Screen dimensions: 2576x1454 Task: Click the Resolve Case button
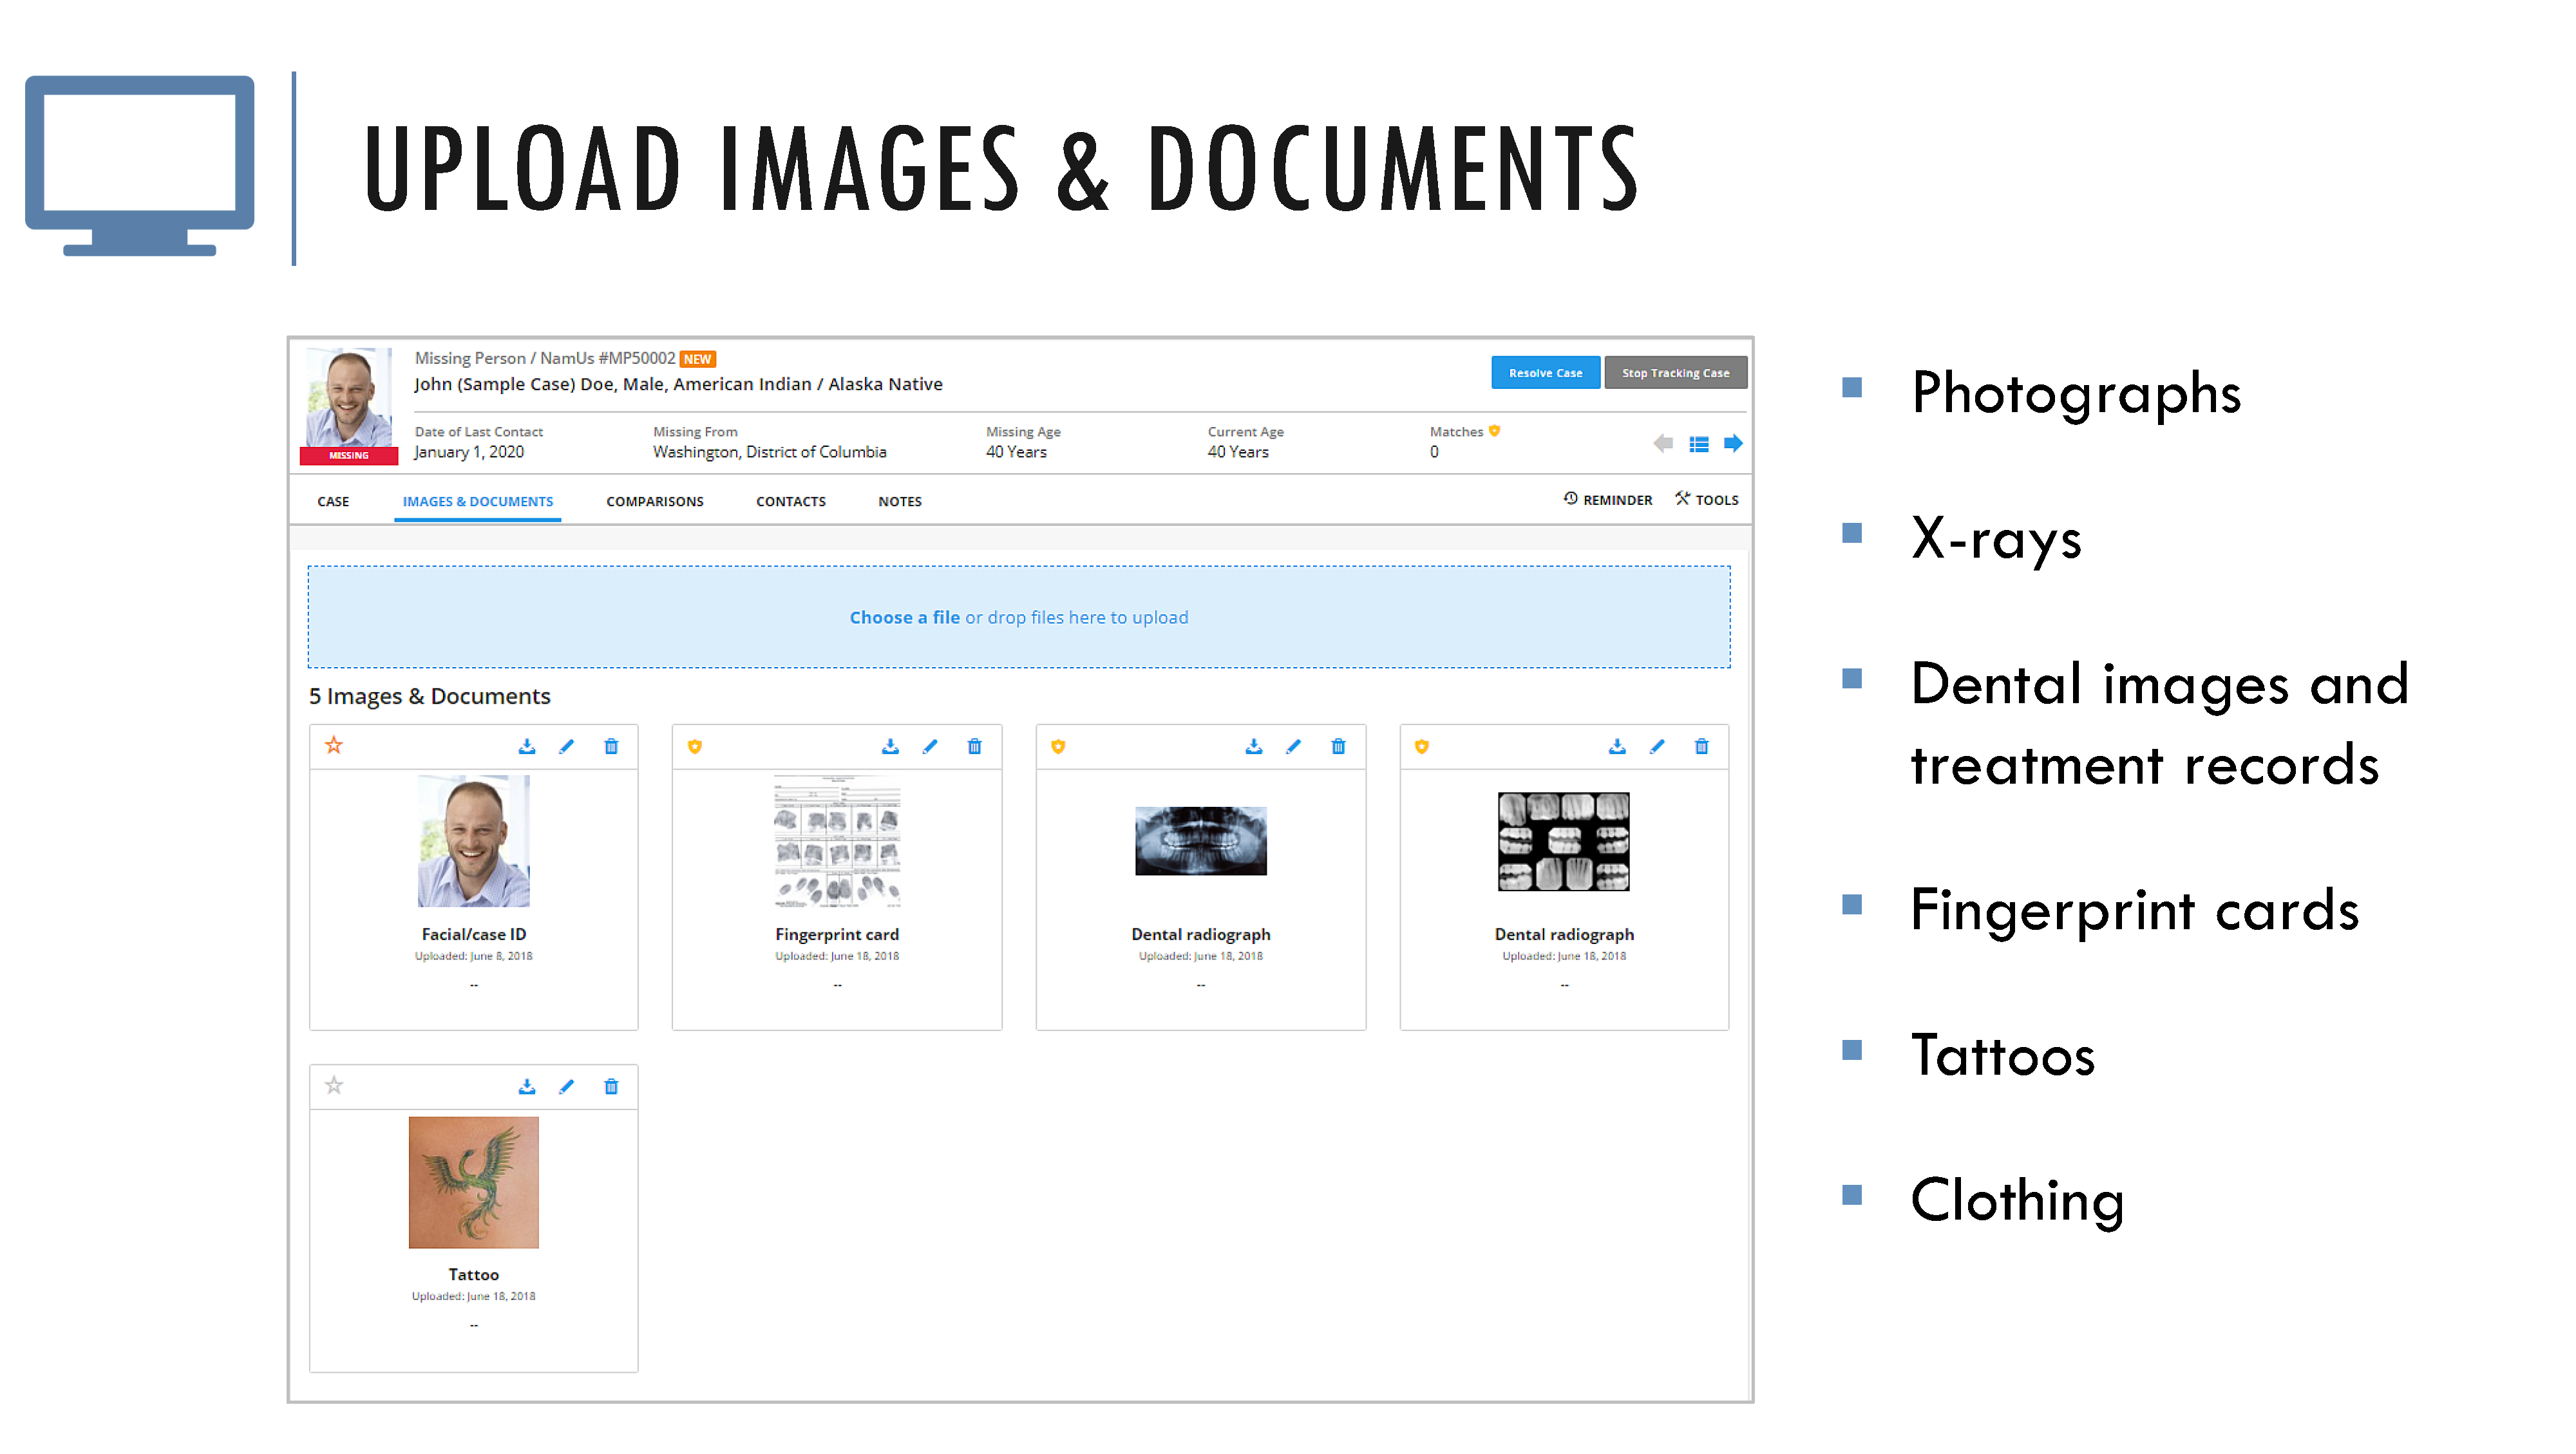point(1545,372)
